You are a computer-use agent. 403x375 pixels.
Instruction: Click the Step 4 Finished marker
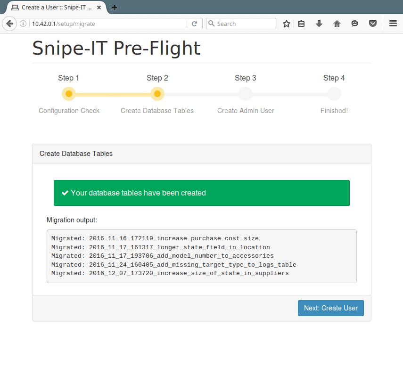point(334,94)
